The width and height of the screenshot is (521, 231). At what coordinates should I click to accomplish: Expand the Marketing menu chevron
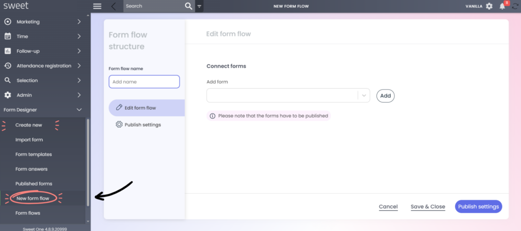click(x=79, y=22)
